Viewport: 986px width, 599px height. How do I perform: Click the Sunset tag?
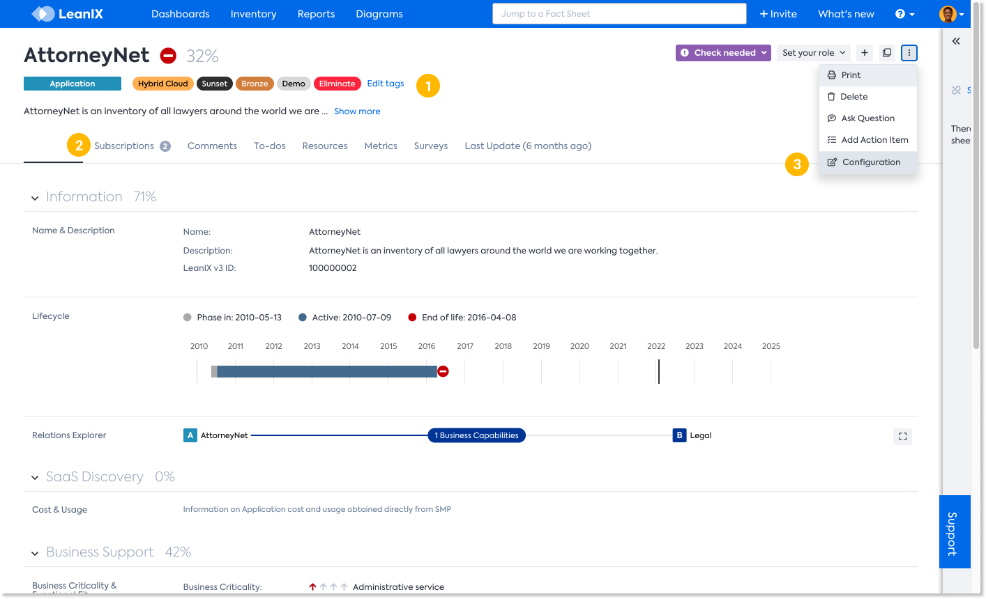pyautogui.click(x=215, y=84)
